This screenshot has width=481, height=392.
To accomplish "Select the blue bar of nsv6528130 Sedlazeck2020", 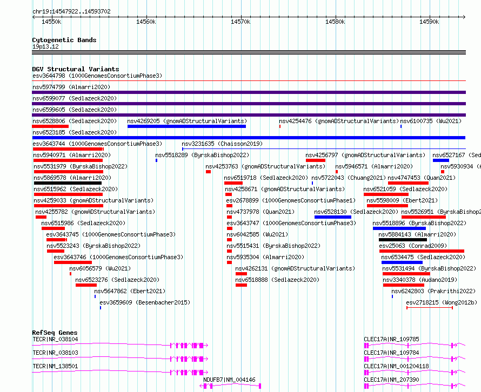I will point(333,217).
